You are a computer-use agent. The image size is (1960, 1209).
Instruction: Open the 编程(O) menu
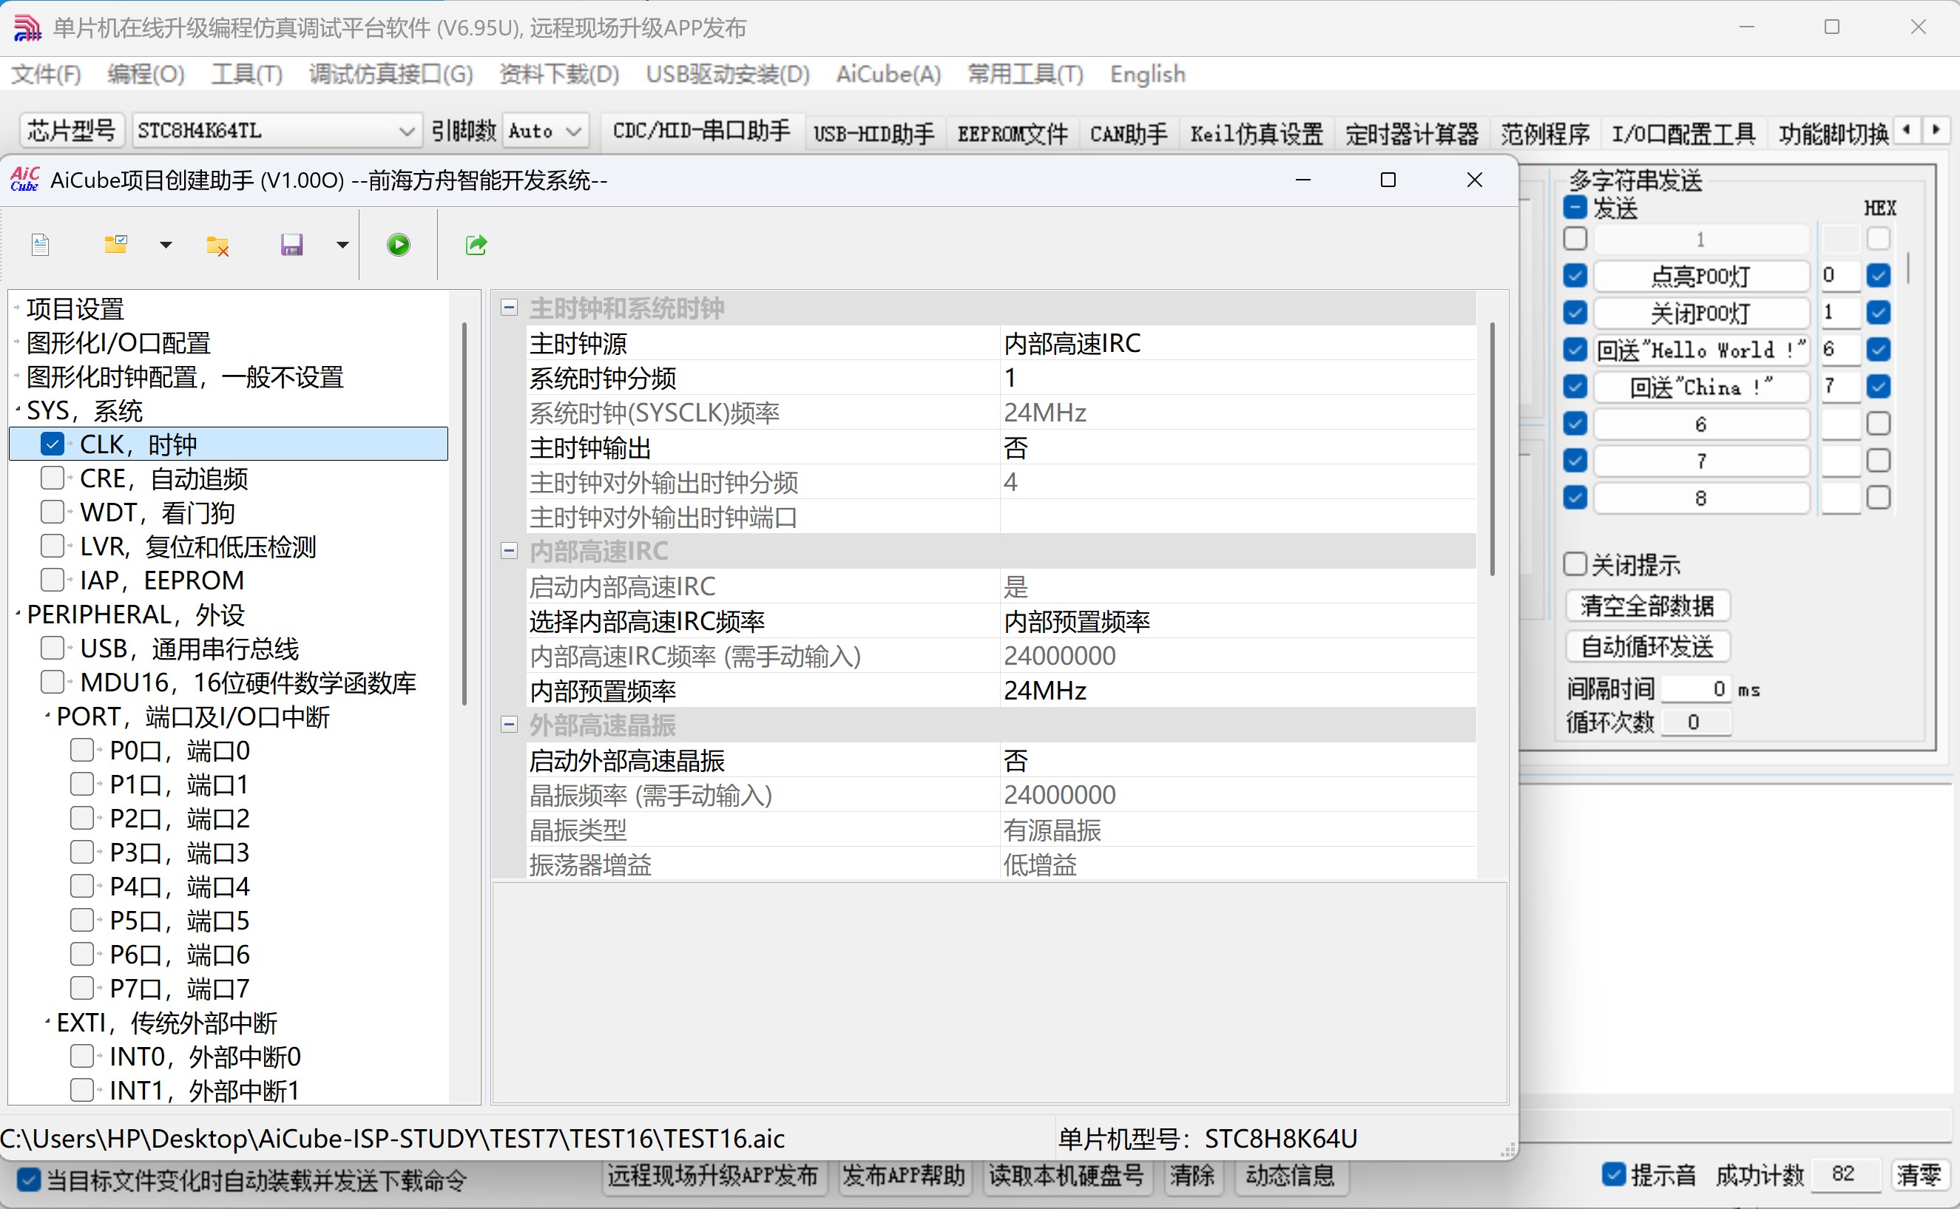tap(146, 75)
